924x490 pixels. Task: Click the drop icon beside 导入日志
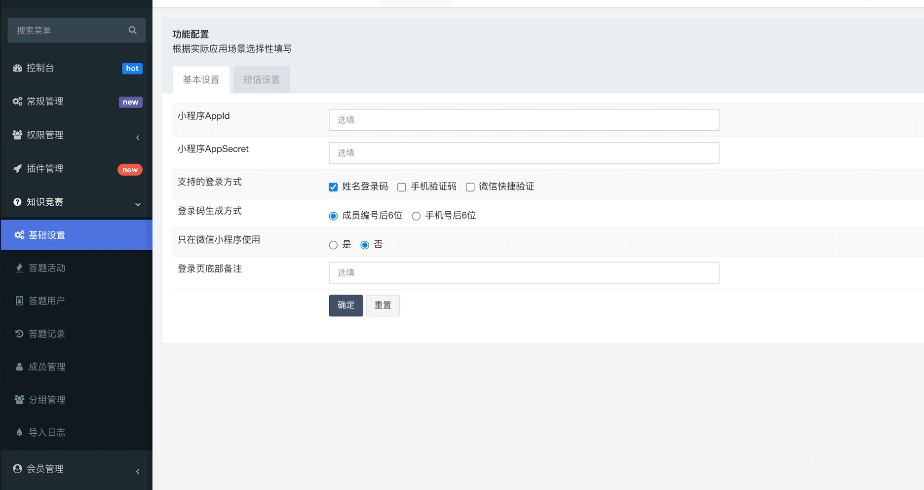click(19, 432)
